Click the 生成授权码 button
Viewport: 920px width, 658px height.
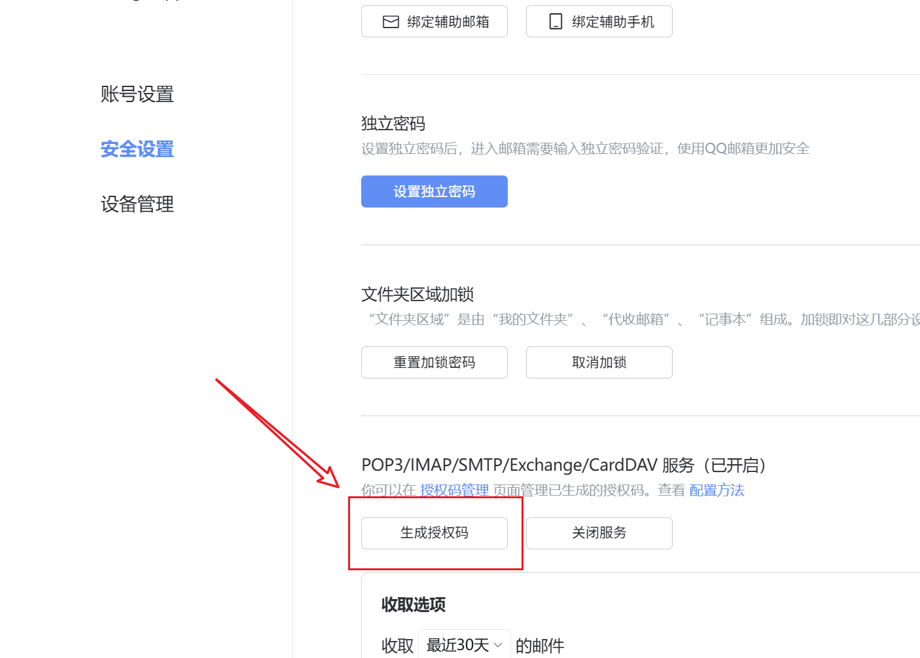click(434, 533)
